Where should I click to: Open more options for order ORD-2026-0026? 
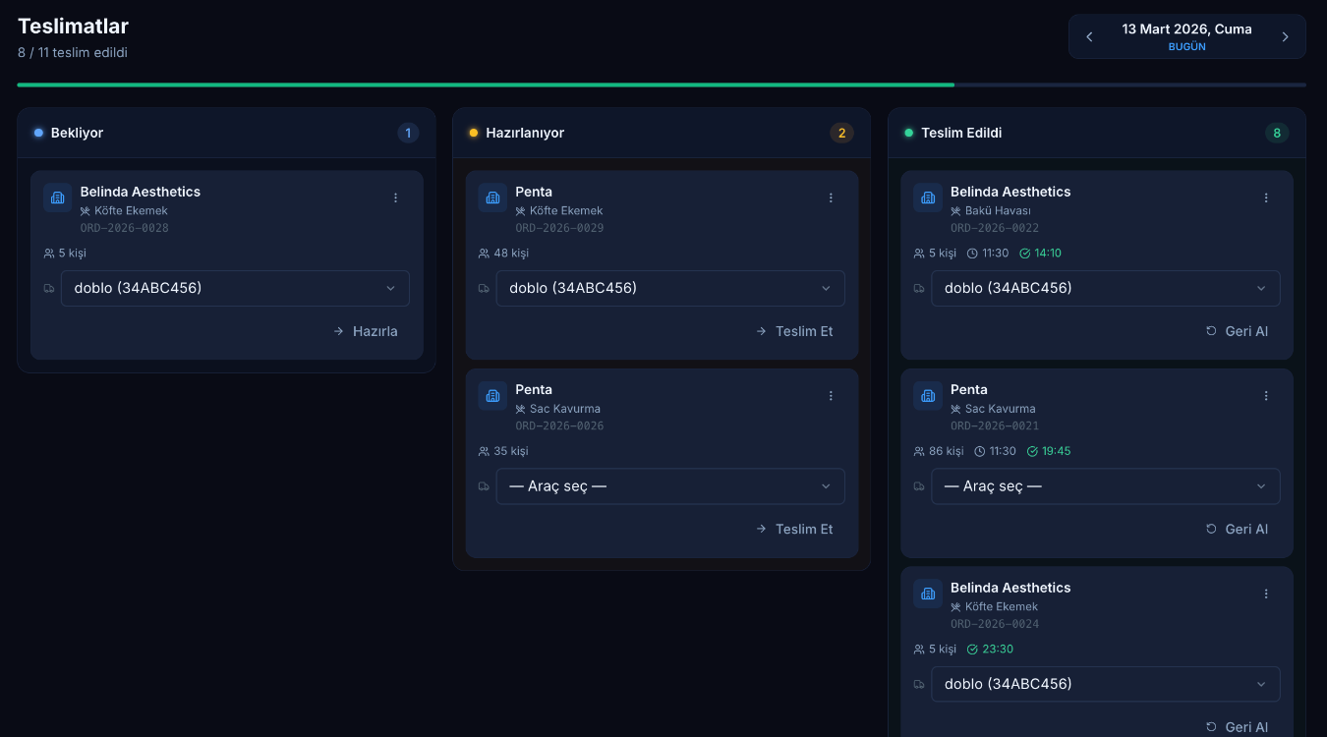[x=831, y=396]
